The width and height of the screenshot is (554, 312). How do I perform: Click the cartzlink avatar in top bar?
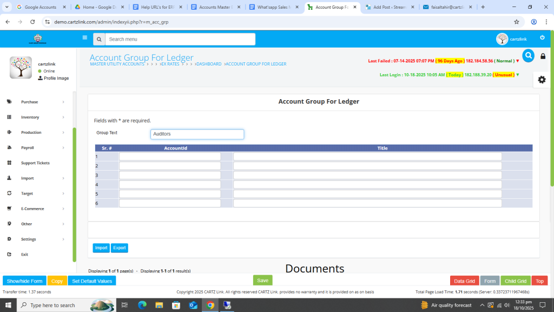(x=502, y=39)
